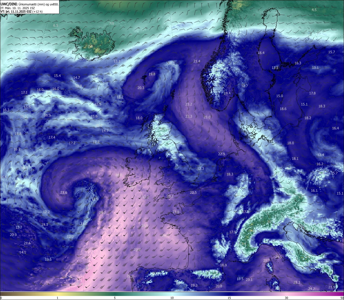Viewport: 344px width, 300px height.
Task: Click the 18.6 value over the Baltic
Action: (283, 109)
